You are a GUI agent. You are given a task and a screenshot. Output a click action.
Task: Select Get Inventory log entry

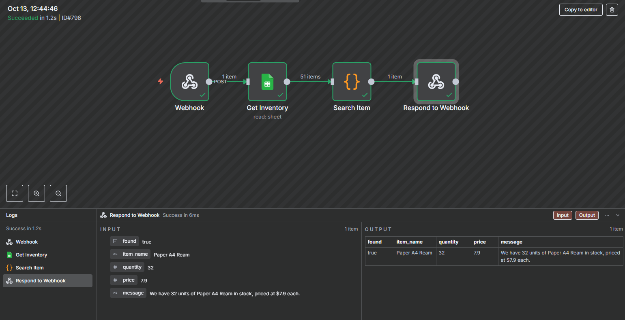click(x=31, y=255)
